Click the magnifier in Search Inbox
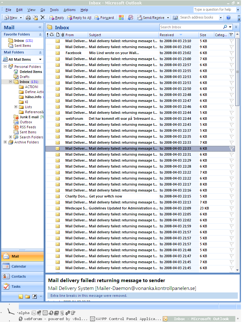Screen dimensions: 251x322 pos(225,27)
